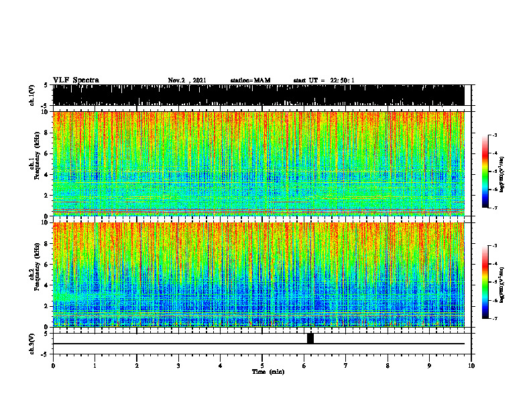Image resolution: width=531 pixels, height=410 pixels.
Task: Click tick label '8' on the Time axis
Action: (x=388, y=366)
